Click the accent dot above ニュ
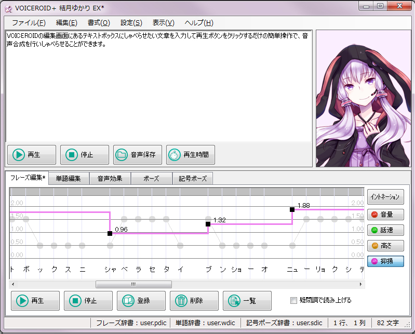Image resolution: width=415 pixels, height=334 pixels. point(292,246)
